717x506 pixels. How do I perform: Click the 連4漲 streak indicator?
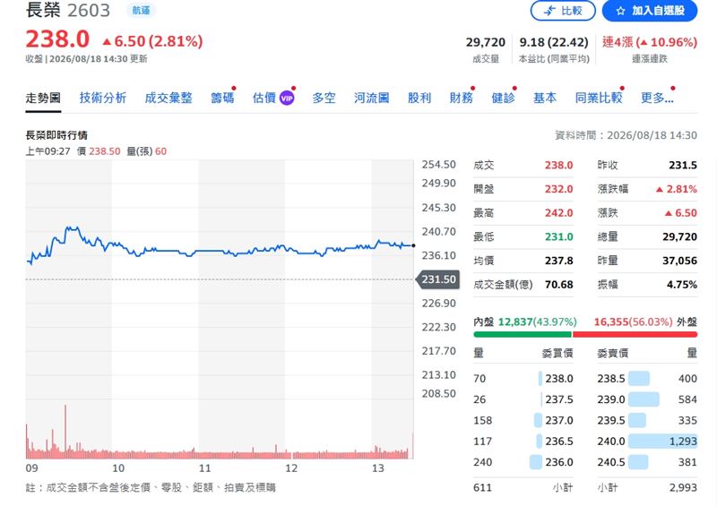(650, 42)
